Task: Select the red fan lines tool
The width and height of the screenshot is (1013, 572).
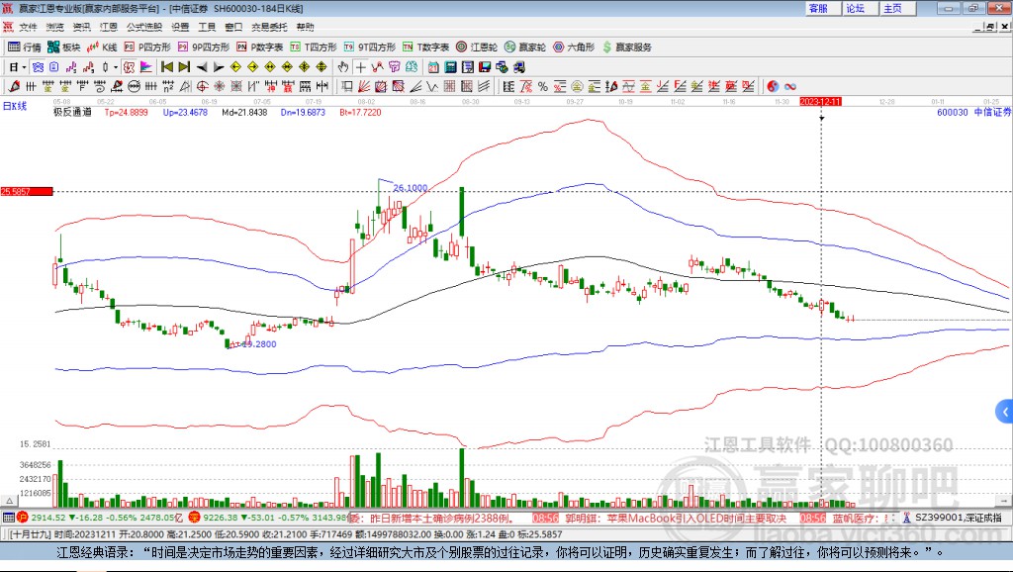Action: [x=364, y=87]
